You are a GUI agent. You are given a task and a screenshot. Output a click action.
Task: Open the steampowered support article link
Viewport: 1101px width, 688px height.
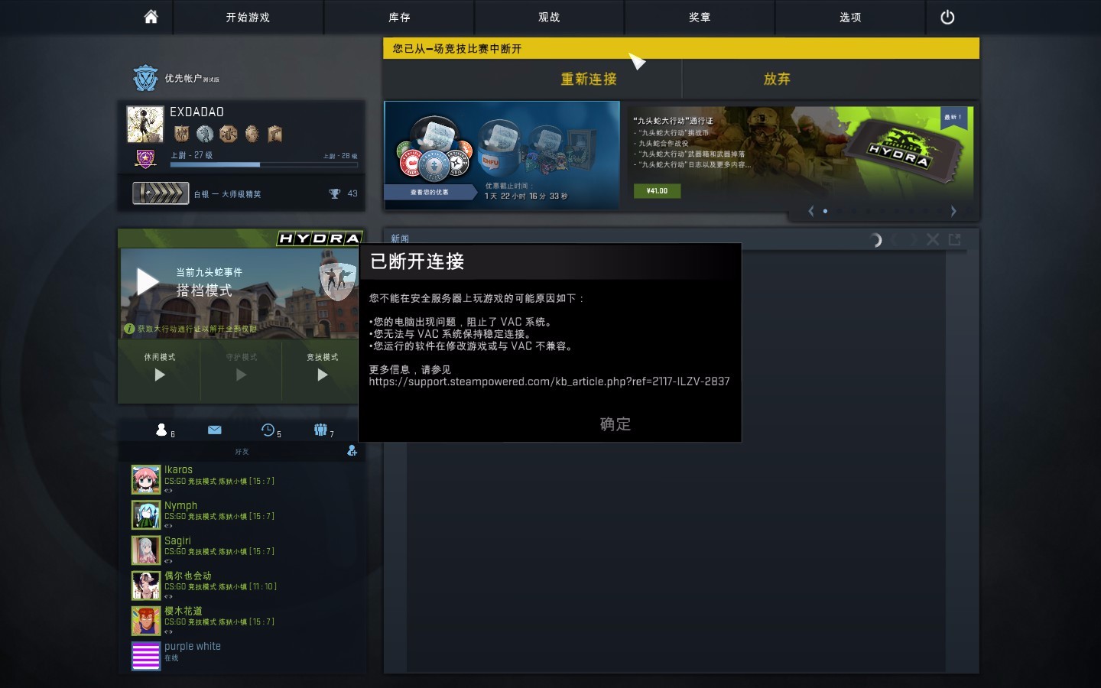tap(549, 381)
